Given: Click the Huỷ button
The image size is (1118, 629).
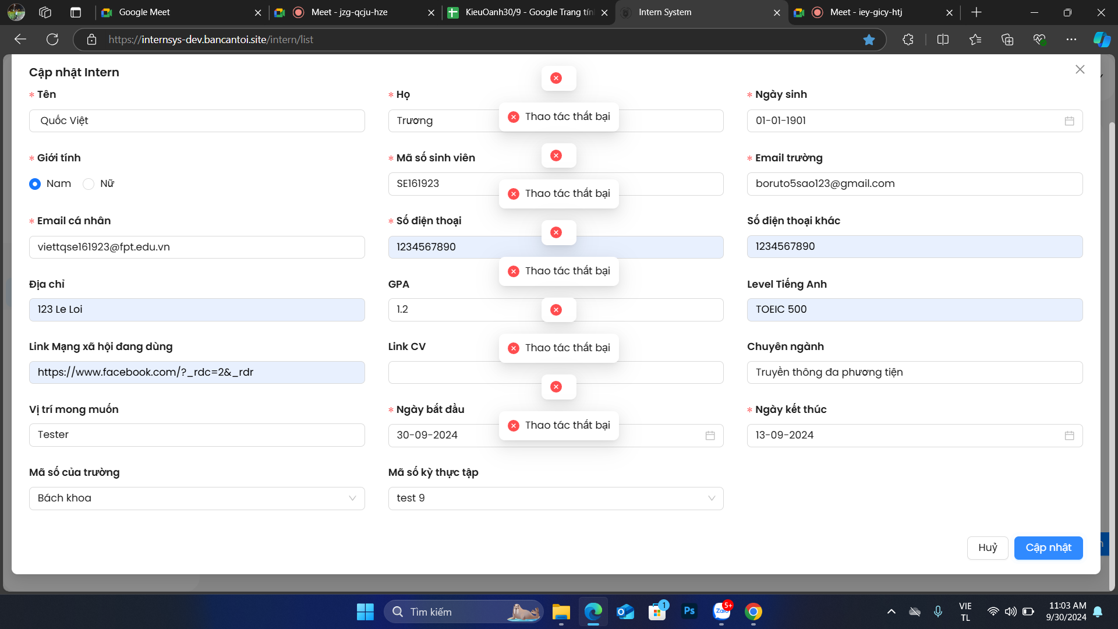Looking at the screenshot, I should (x=987, y=547).
